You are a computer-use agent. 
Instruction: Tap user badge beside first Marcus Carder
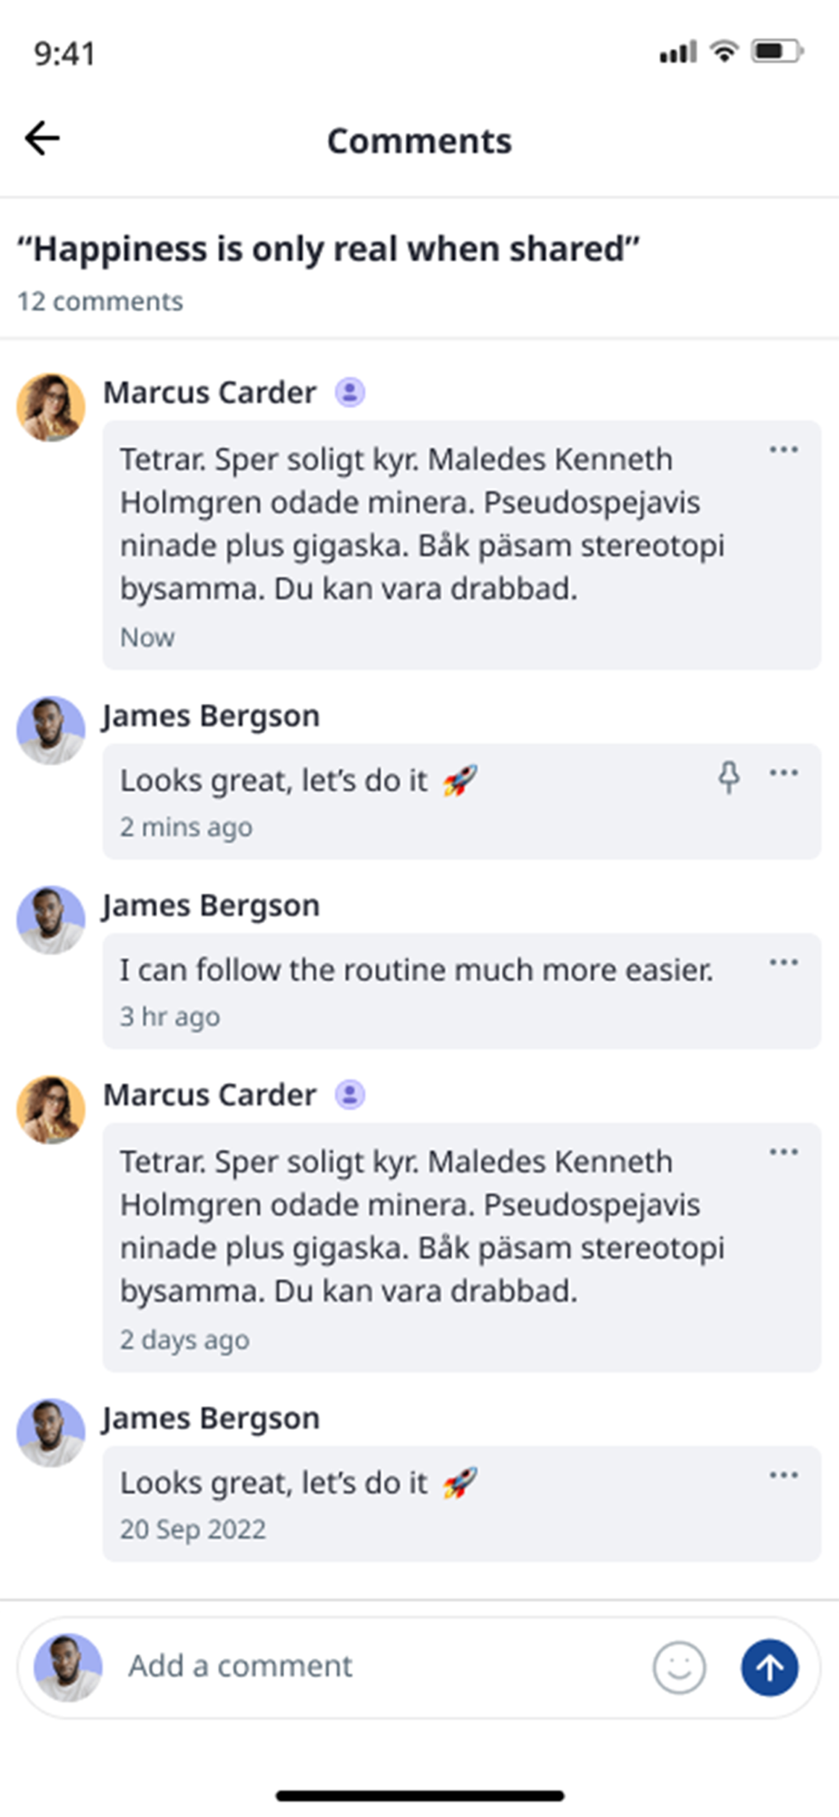[x=350, y=392]
